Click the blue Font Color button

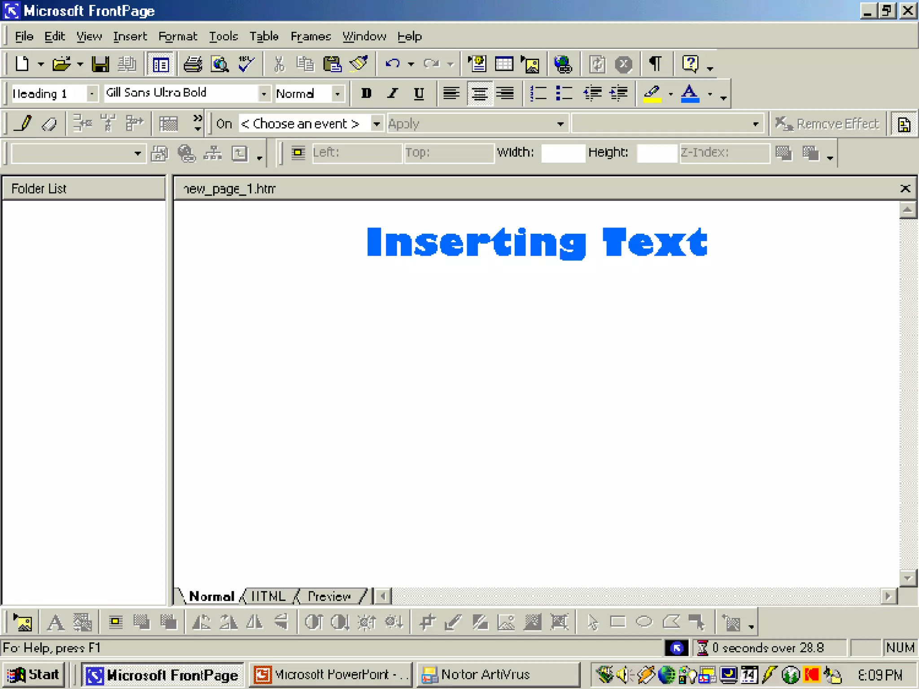click(690, 93)
